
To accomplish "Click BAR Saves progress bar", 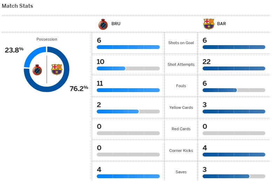I will [234, 176].
